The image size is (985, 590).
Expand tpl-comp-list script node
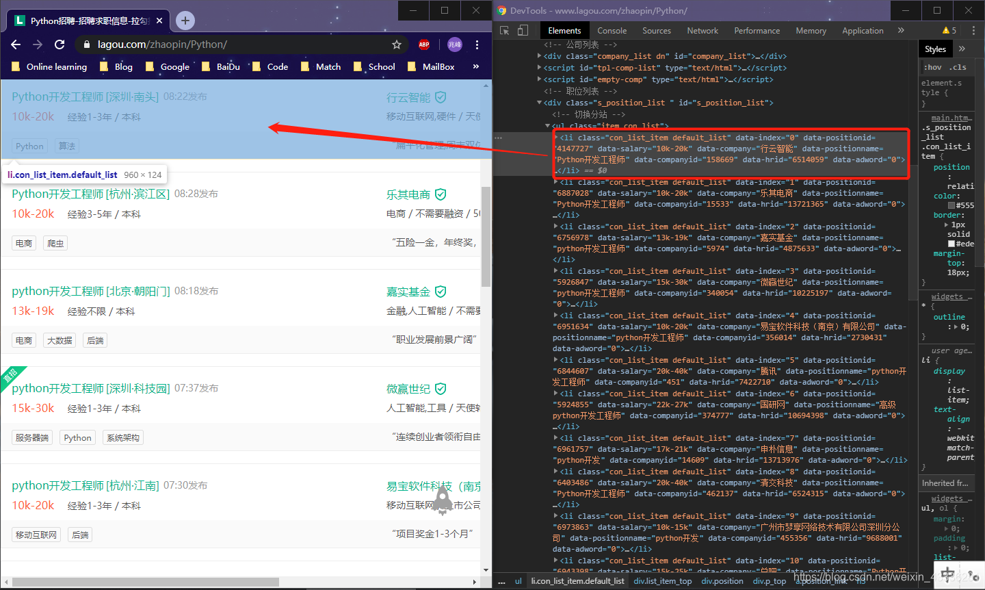coord(540,68)
